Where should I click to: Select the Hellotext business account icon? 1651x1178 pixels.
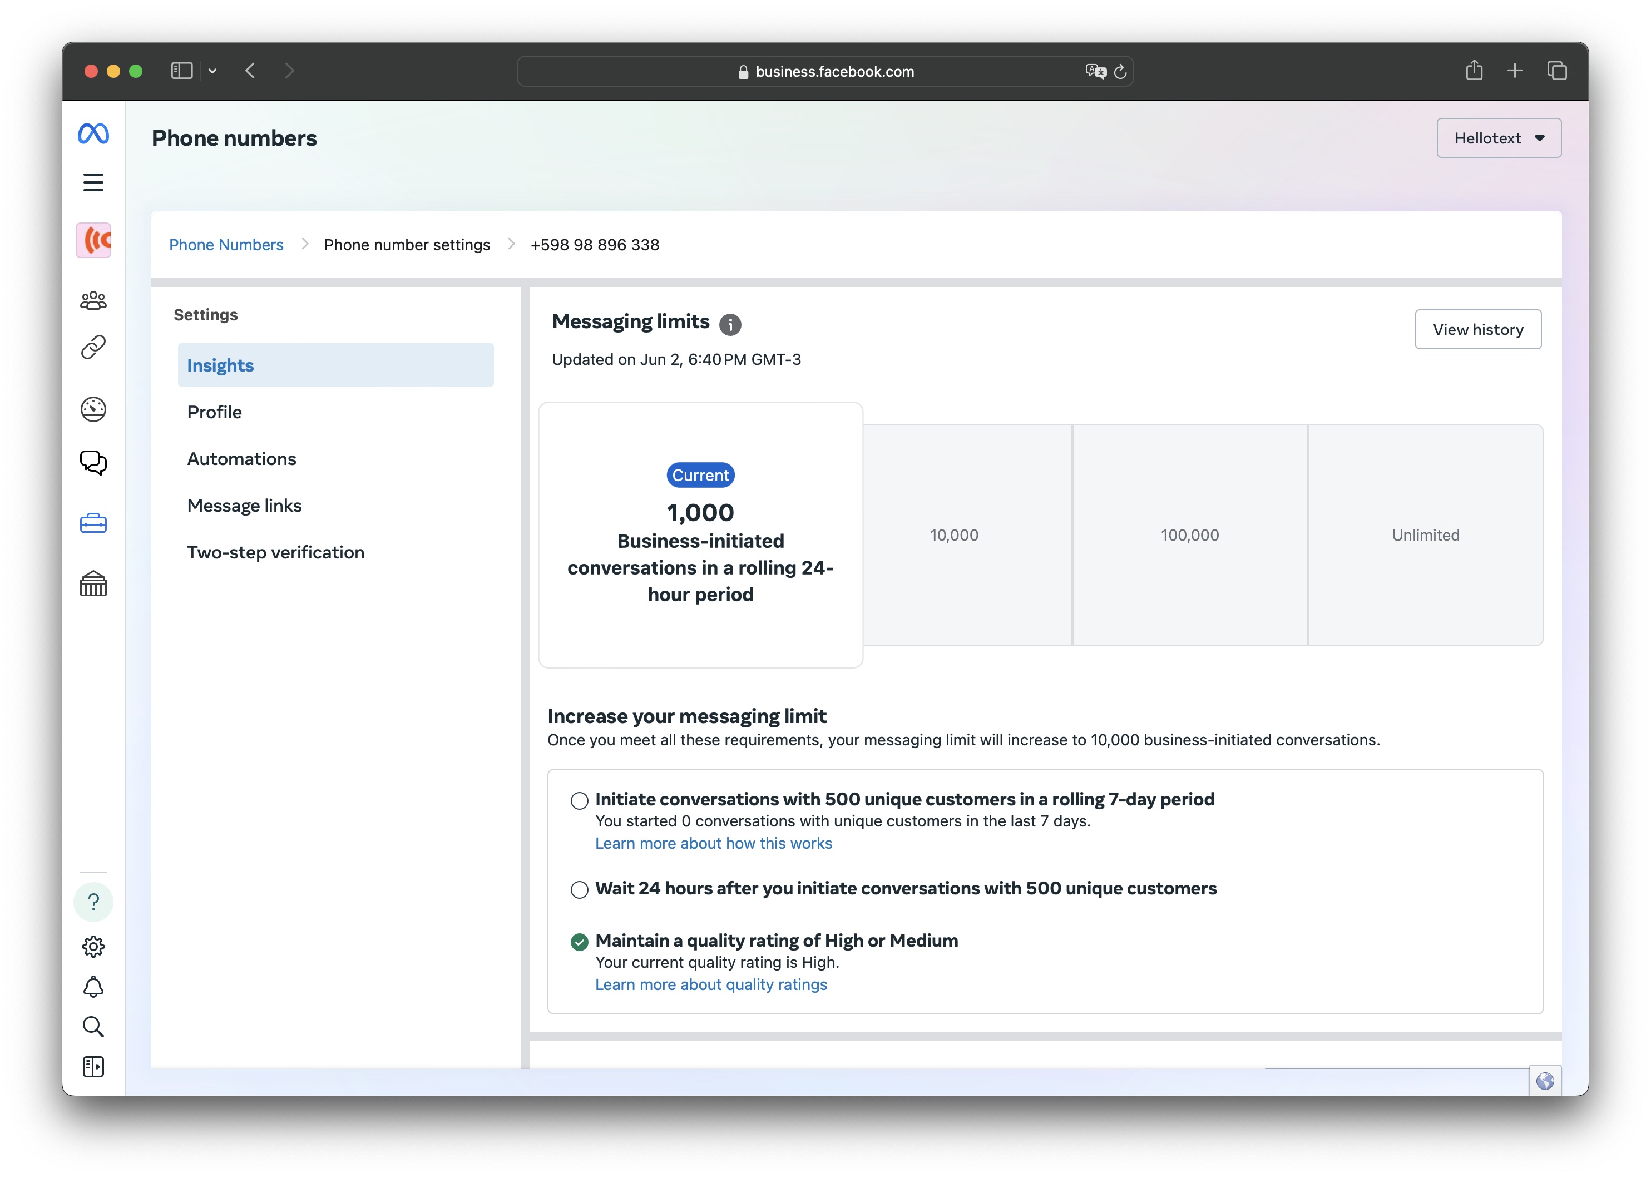coord(93,240)
